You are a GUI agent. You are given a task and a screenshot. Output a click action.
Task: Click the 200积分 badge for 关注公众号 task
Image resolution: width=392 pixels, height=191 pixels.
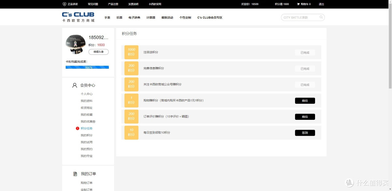click(131, 84)
